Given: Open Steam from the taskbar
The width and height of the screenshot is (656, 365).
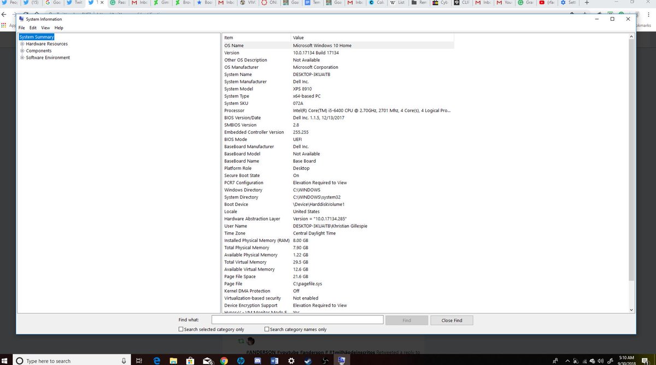Looking at the screenshot, I should [308, 361].
